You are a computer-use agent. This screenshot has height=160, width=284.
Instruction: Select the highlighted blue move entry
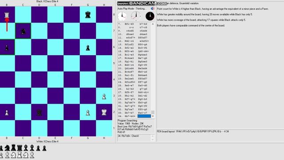[144, 116]
